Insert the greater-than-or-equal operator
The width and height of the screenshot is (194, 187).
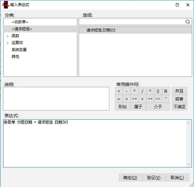[x=134, y=99]
